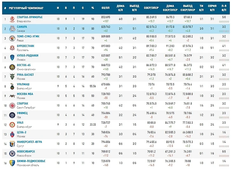Click the Руна-Баскет team logo
232x172 pixels.
(12, 77)
